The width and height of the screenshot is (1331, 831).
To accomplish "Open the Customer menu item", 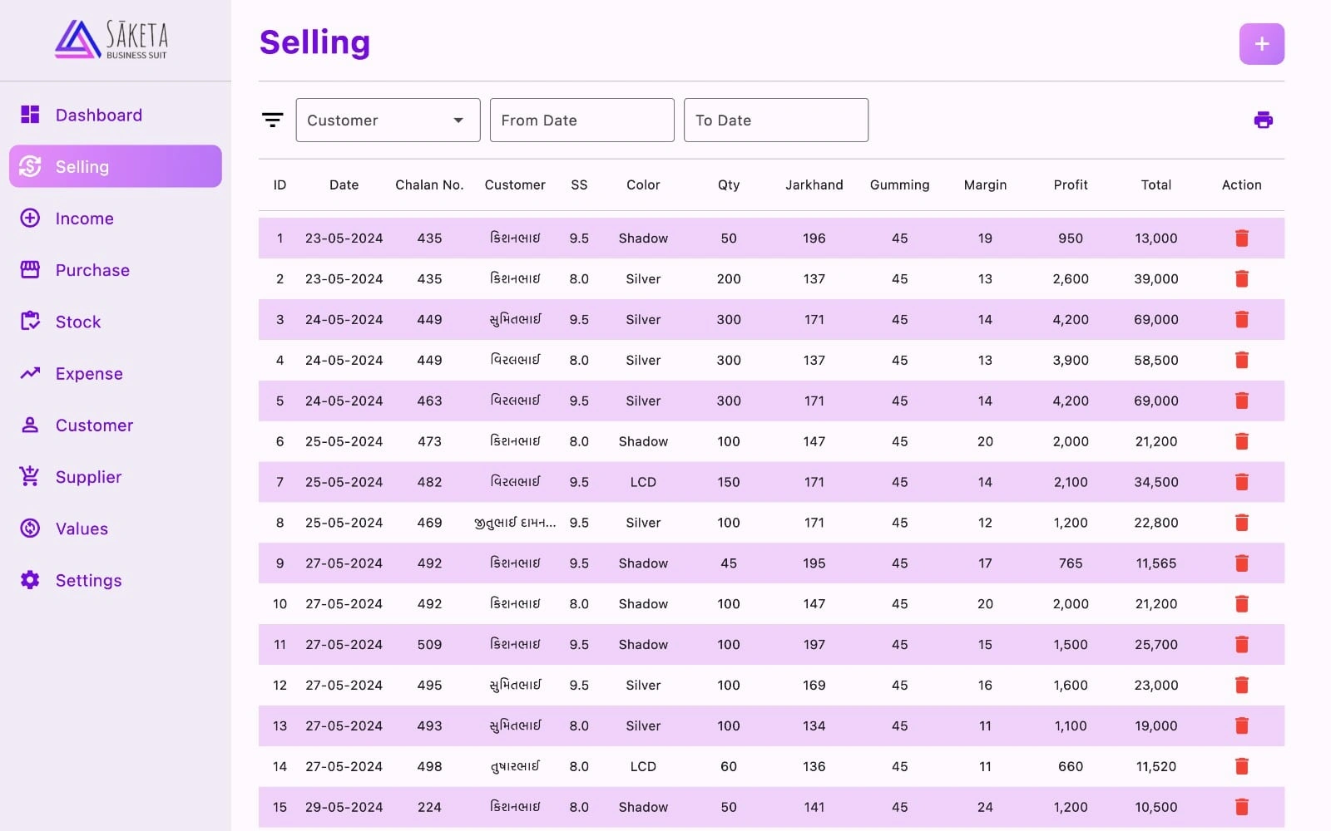I will pyautogui.click(x=116, y=425).
